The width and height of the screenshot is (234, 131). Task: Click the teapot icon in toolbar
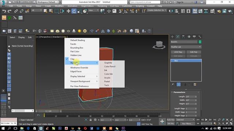pos(4,31)
